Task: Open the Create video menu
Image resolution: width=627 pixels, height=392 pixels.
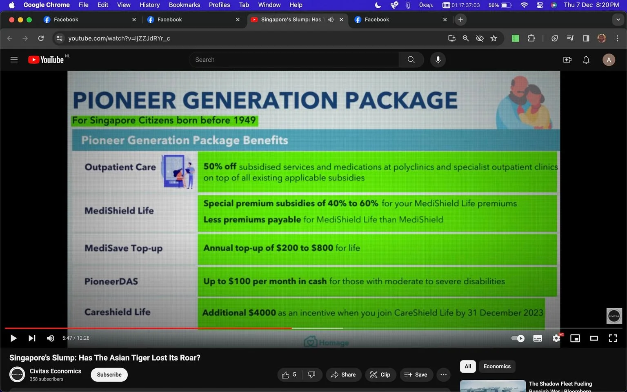Action: (567, 60)
